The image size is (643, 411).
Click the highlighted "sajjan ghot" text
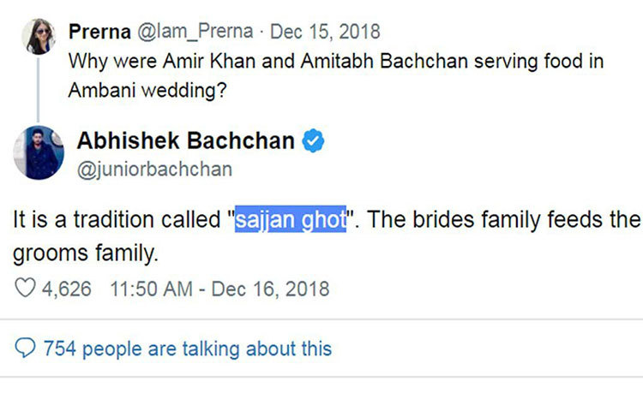(291, 219)
